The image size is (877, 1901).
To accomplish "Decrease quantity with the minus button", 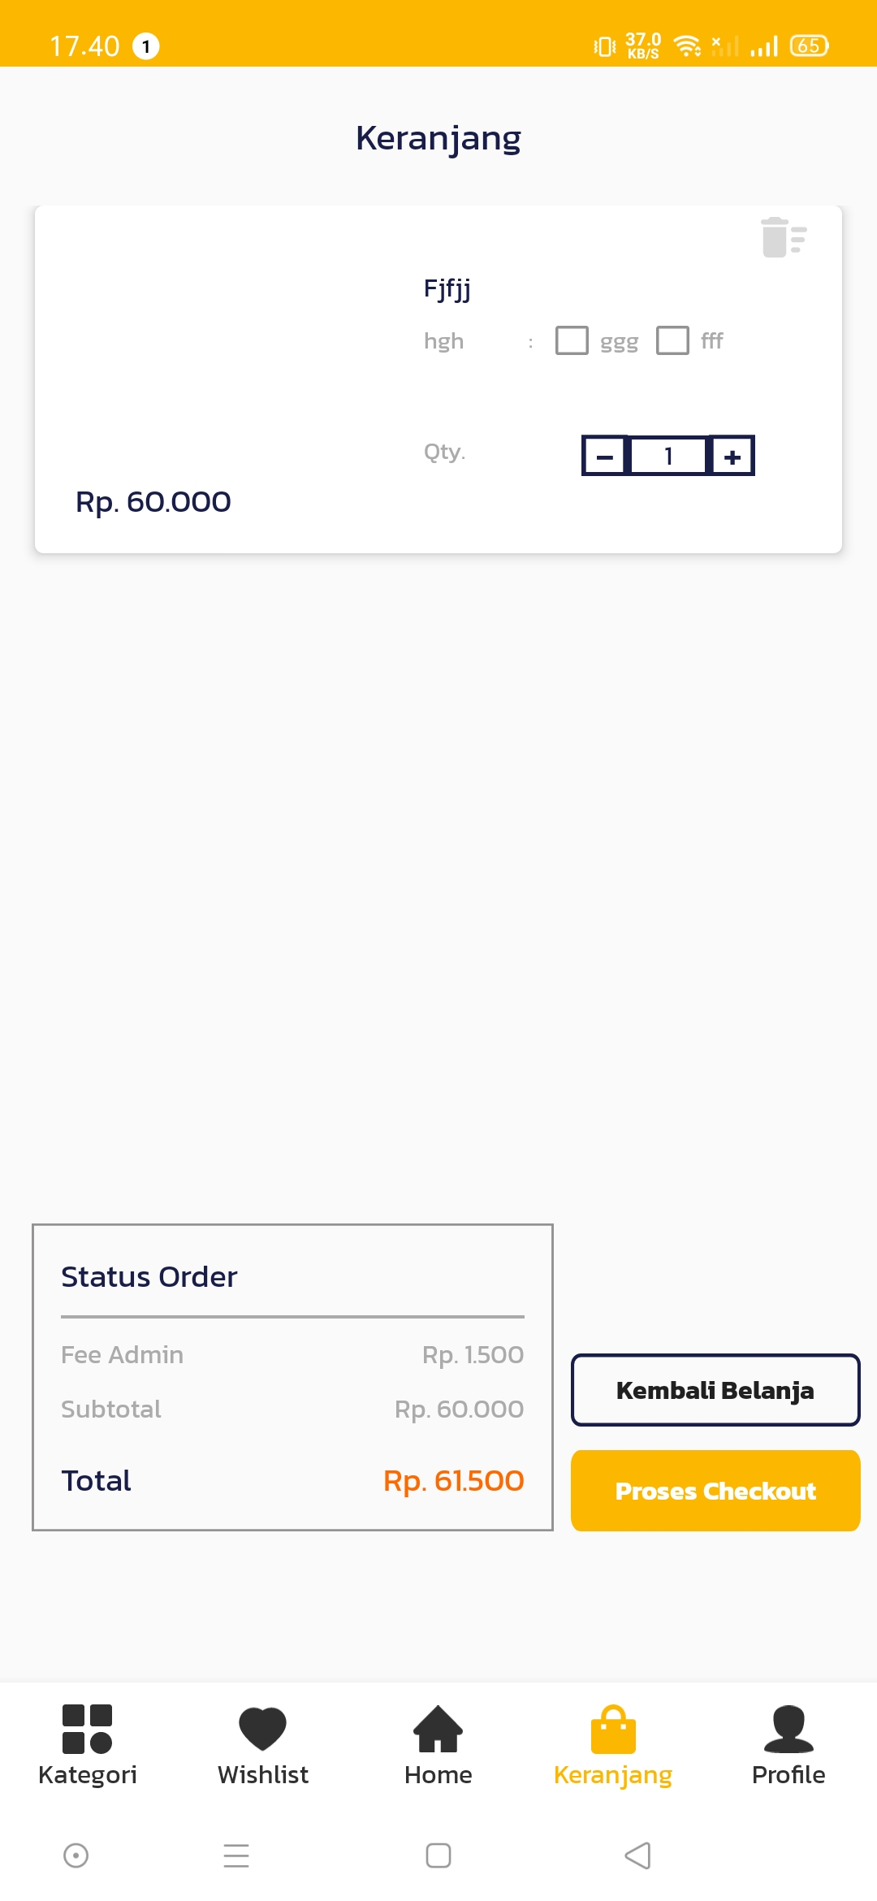I will (x=605, y=456).
